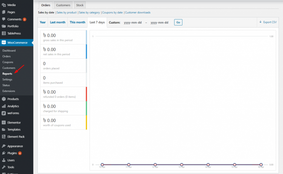Open the Stock report tab
283x174 pixels.
point(80,5)
